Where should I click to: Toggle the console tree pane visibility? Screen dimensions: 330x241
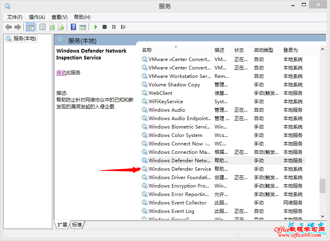tap(30, 27)
